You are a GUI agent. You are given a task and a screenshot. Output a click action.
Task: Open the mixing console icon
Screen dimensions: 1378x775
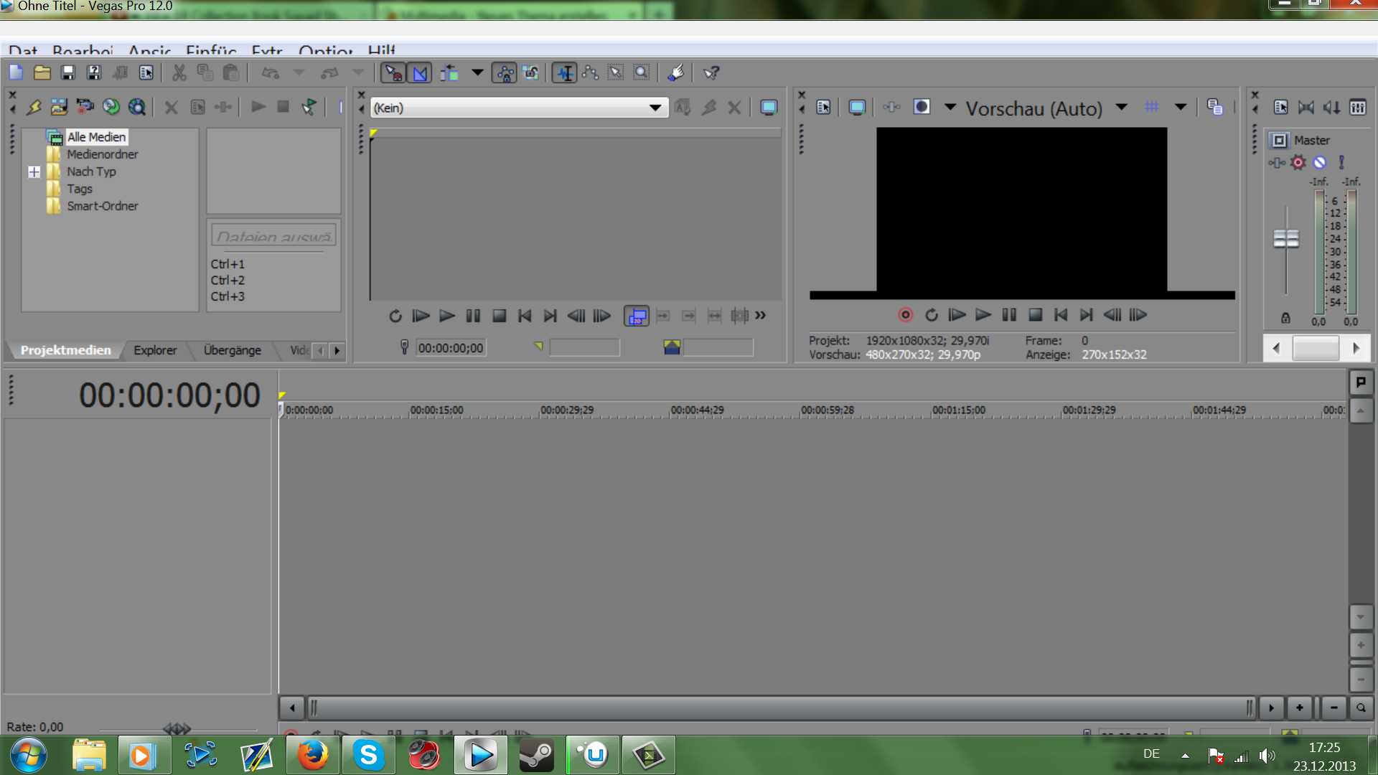tap(1357, 108)
